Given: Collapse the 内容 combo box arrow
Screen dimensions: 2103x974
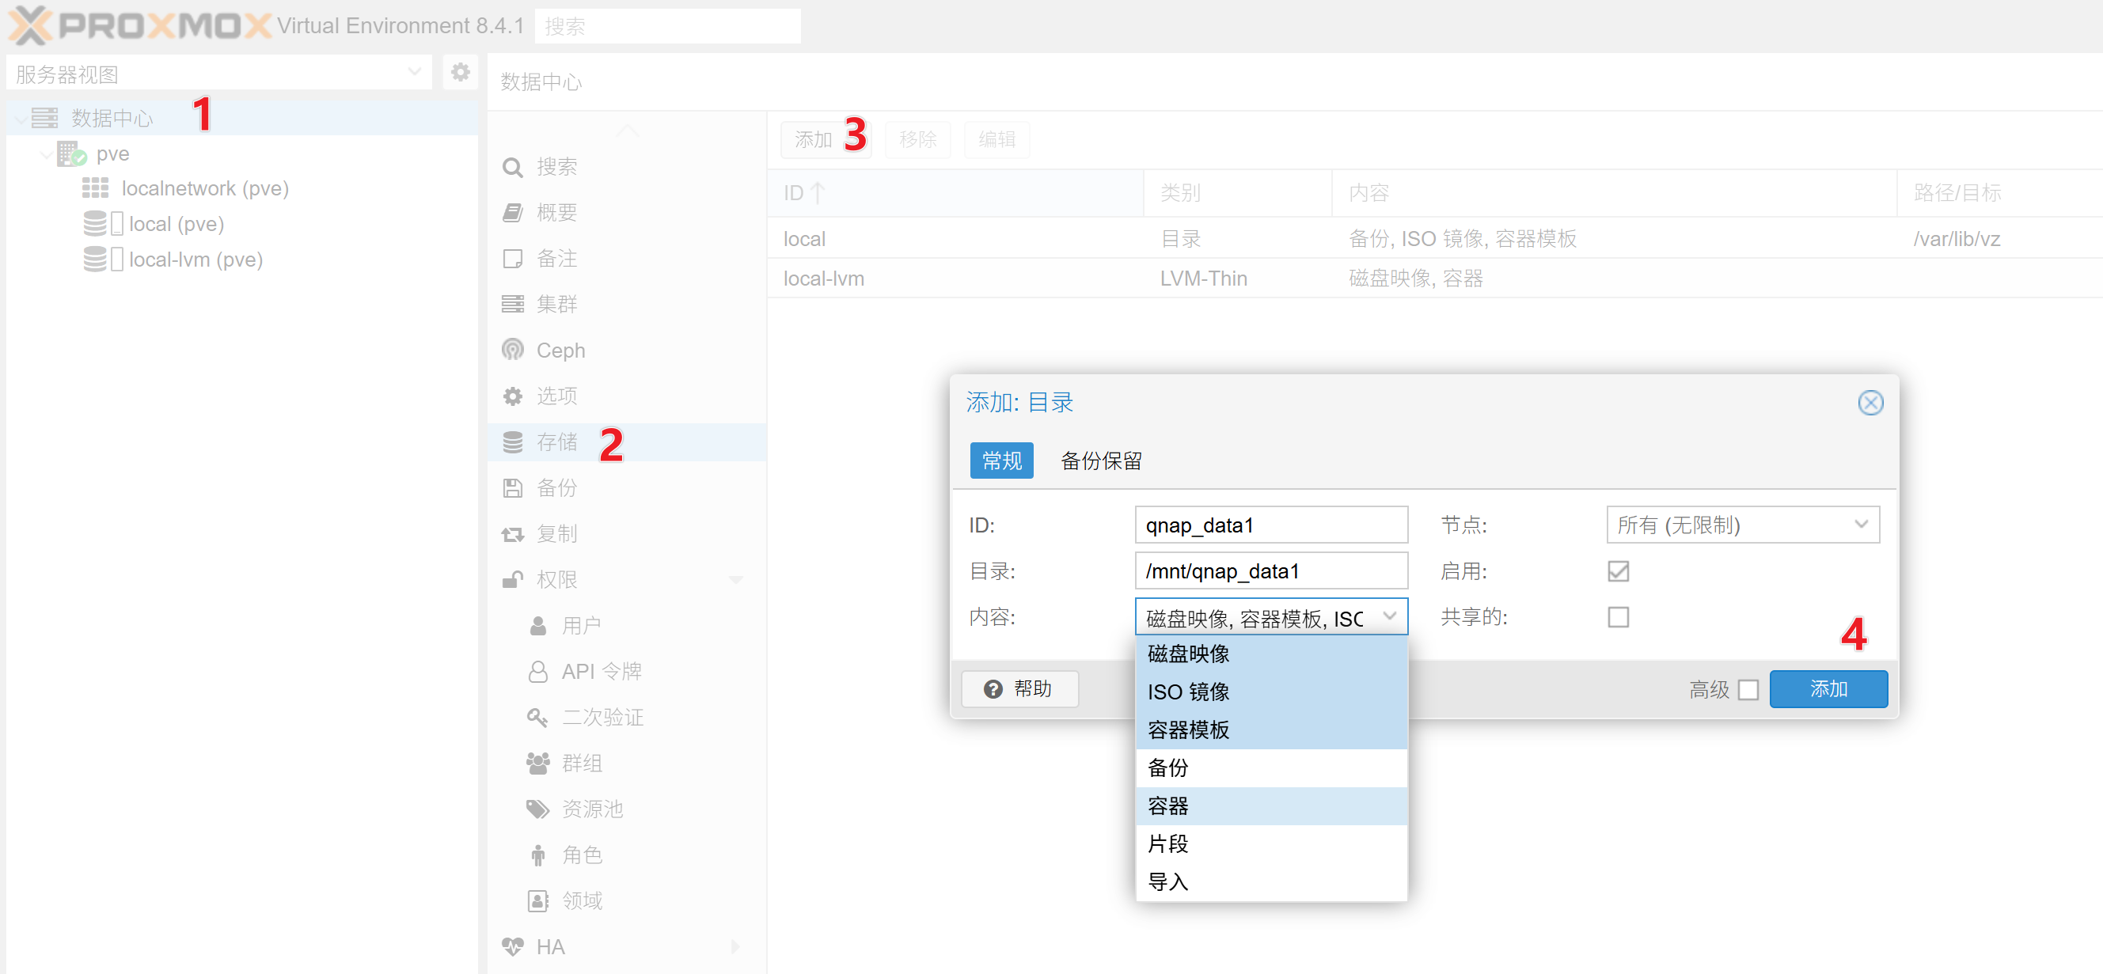Looking at the screenshot, I should point(1390,616).
